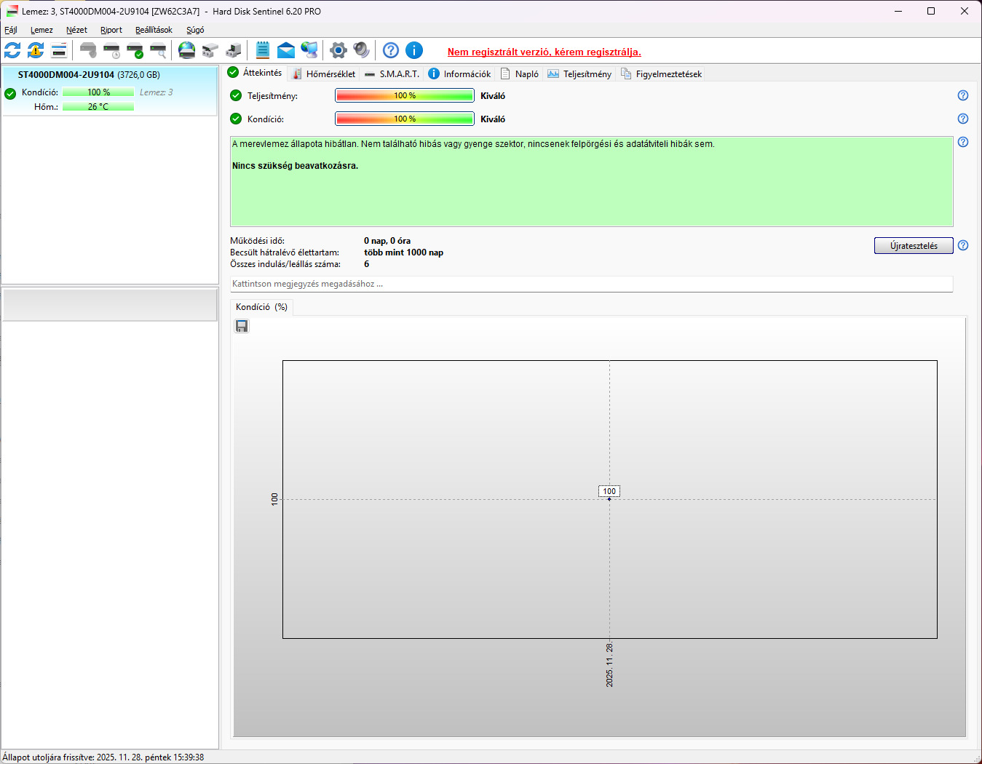
Task: Click the main Kondíció 100 % gradient bar
Action: tap(405, 119)
